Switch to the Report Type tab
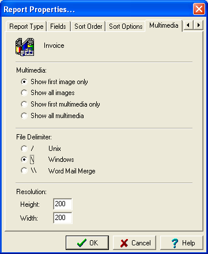Image resolution: width=208 pixels, height=254 pixels. point(27,26)
